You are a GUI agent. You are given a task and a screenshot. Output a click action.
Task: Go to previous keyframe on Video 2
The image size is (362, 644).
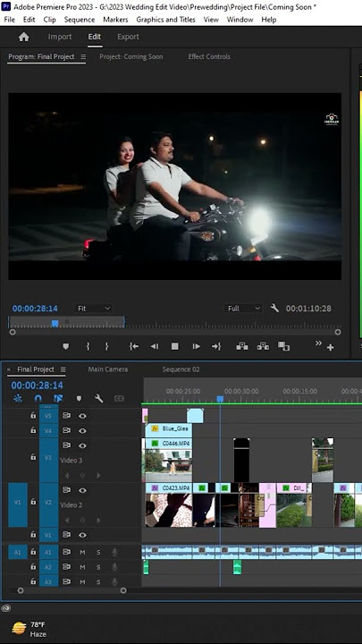66,520
